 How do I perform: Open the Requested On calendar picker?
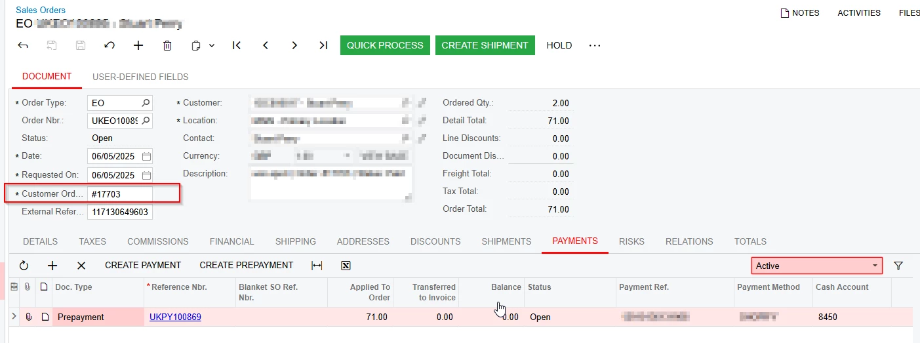(x=146, y=175)
